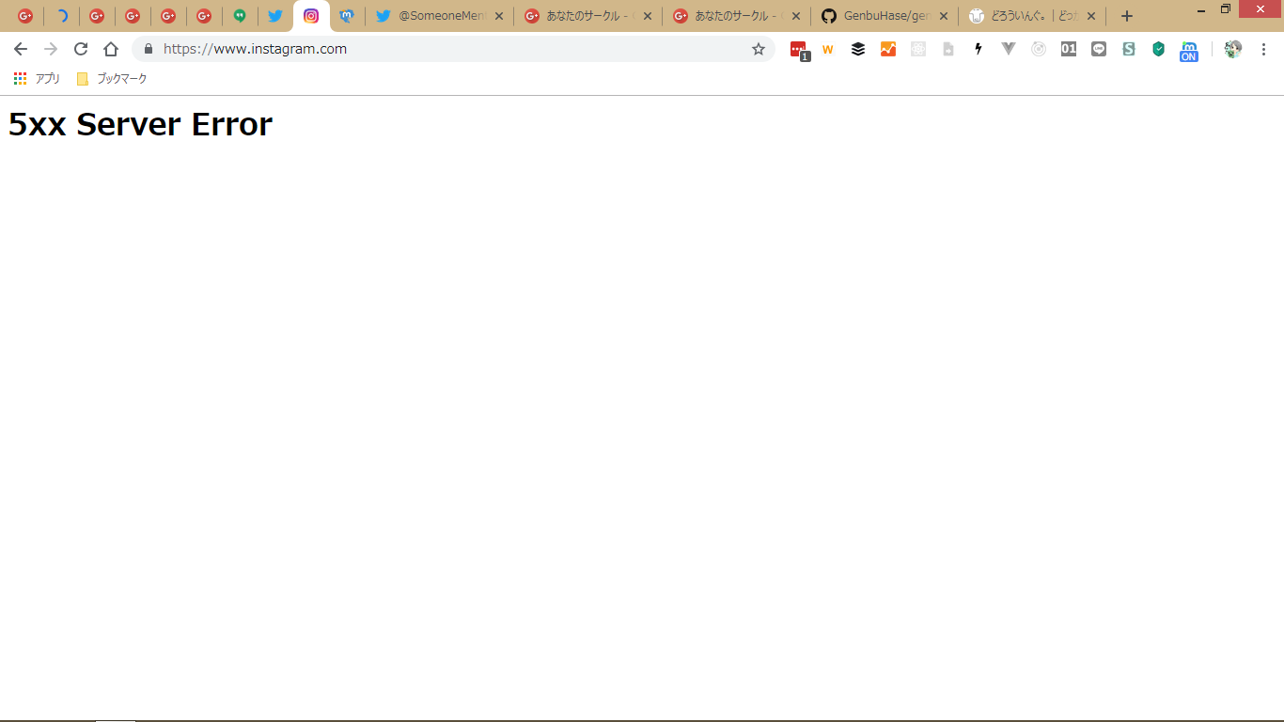Open the browser home page

111,49
